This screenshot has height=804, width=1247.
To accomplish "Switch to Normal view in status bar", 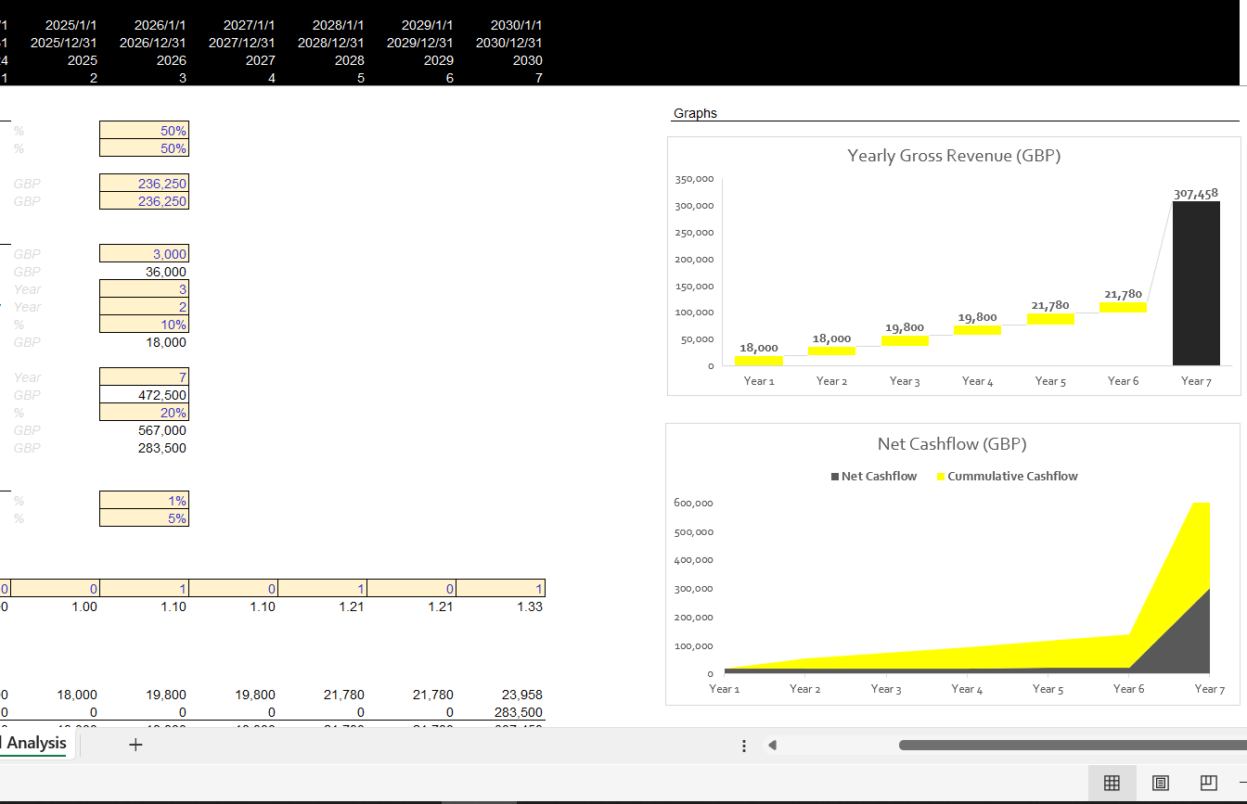I will coord(1112,784).
